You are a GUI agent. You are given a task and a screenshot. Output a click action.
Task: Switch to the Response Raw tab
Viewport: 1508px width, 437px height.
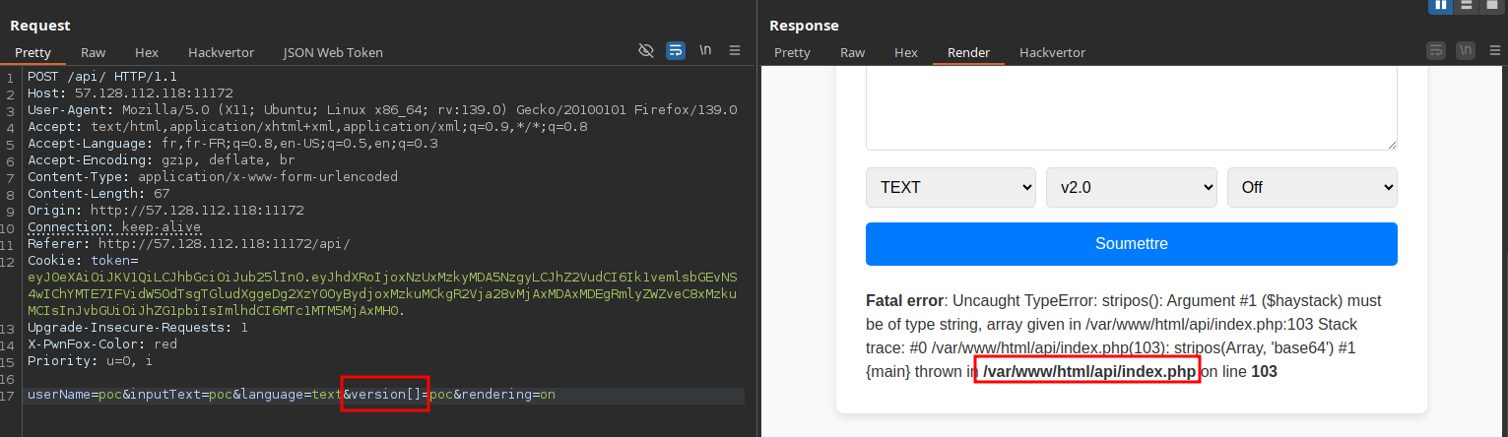(x=852, y=52)
